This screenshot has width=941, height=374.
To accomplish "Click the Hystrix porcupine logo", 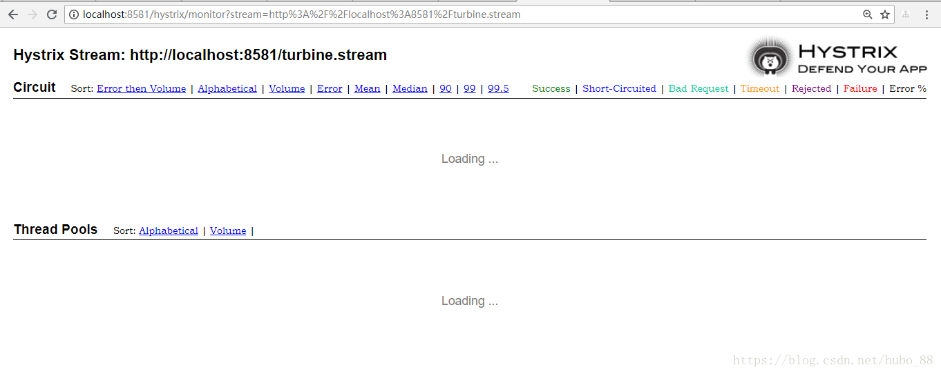I will point(770,58).
